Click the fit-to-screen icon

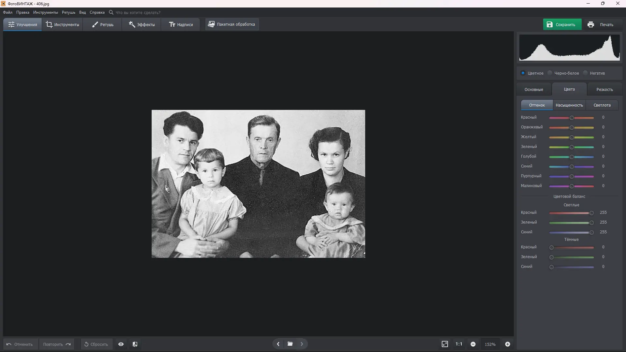[445, 344]
